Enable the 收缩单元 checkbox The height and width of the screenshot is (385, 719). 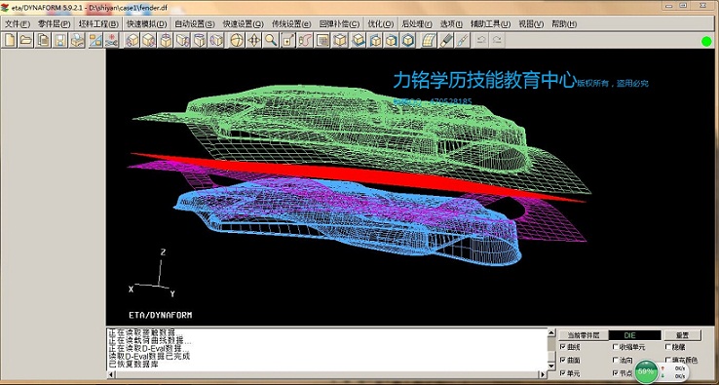point(616,347)
